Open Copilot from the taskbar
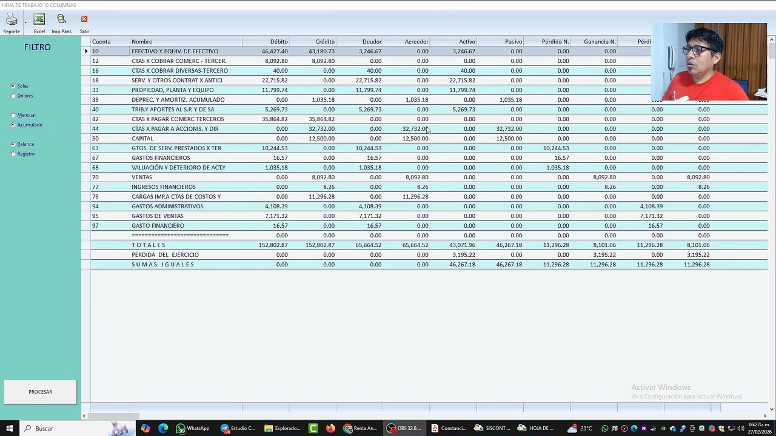Screen dimensions: 776x436 145,428
